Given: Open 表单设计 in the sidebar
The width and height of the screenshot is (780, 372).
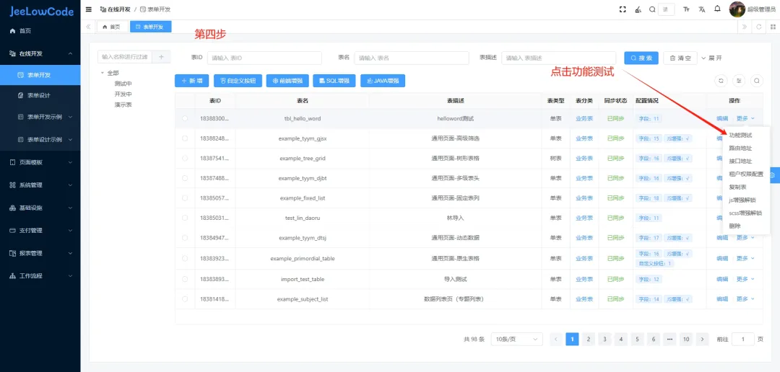Looking at the screenshot, I should 40,95.
